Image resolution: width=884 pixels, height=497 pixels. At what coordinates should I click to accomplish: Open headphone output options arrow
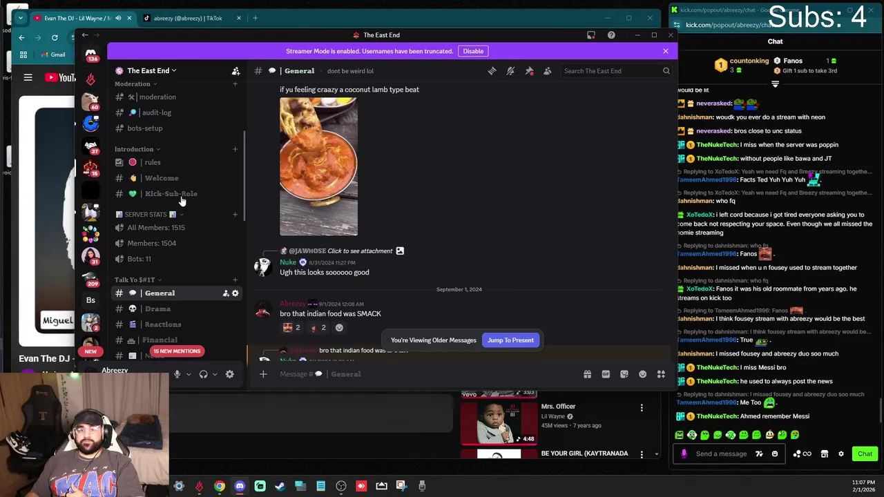[214, 374]
